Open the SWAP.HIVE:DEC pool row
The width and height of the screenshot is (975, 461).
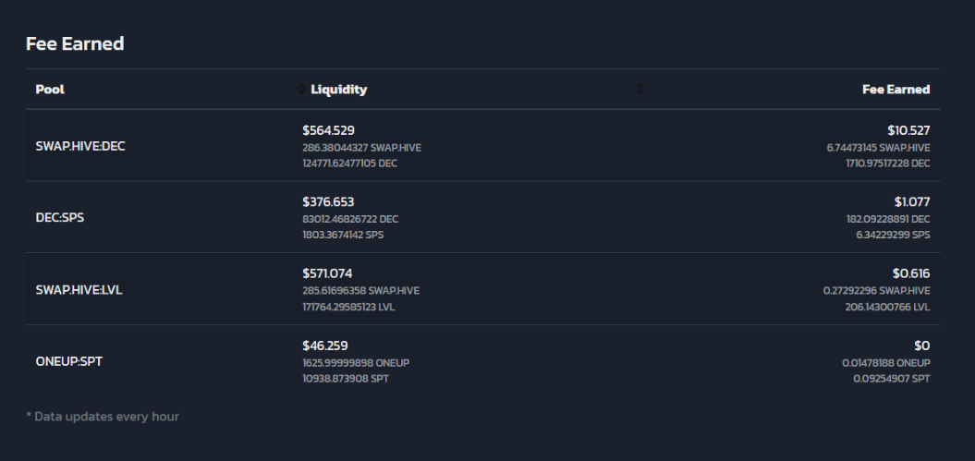(x=483, y=146)
